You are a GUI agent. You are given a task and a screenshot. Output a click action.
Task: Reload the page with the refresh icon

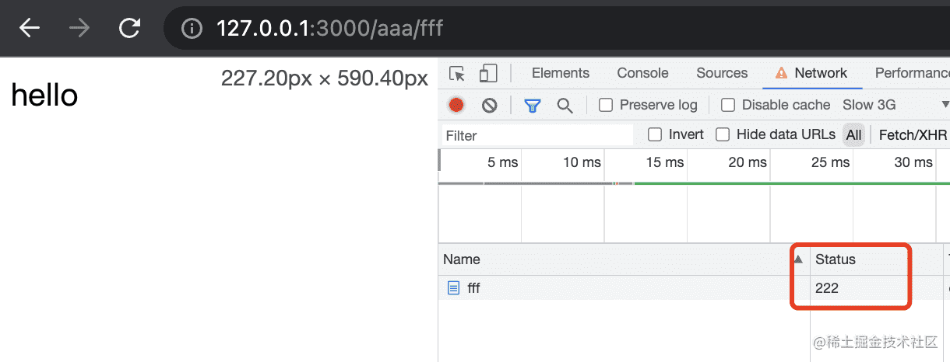tap(129, 29)
